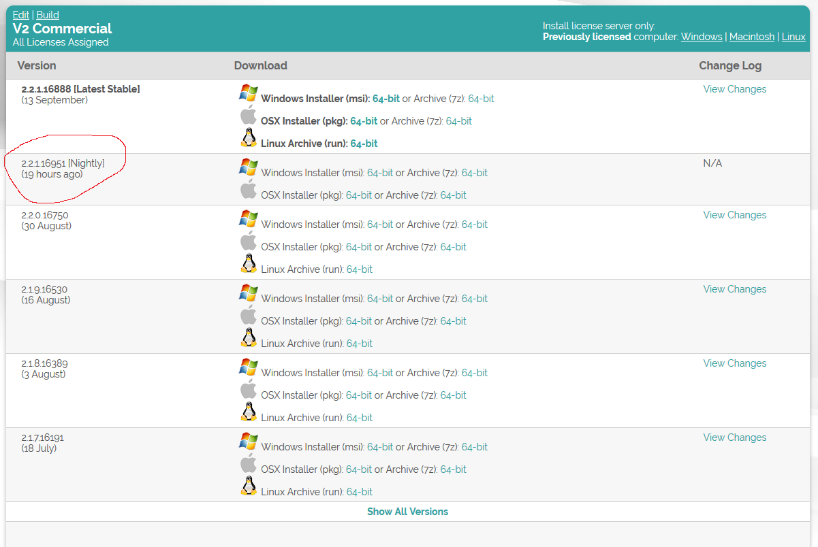Download Macintosh license server installer
This screenshot has width=818, height=547.
click(751, 37)
